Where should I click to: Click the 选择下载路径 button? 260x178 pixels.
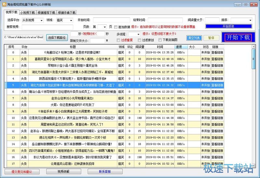point(57,38)
